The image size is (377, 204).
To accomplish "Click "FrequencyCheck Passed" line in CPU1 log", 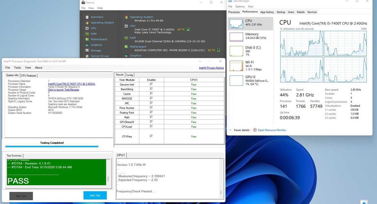I will click(x=136, y=191).
